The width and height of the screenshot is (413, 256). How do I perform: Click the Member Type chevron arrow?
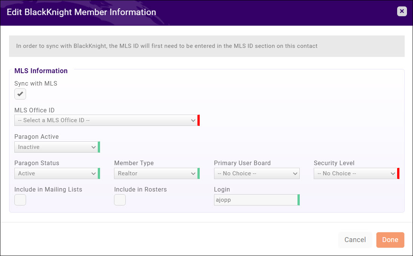click(193, 173)
